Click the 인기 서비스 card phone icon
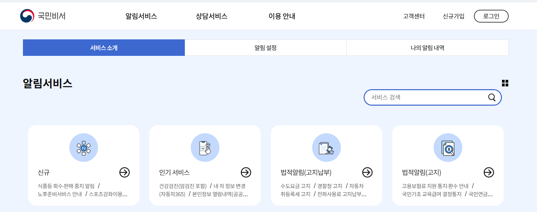Viewport: 537px width, 212px height. tap(205, 148)
